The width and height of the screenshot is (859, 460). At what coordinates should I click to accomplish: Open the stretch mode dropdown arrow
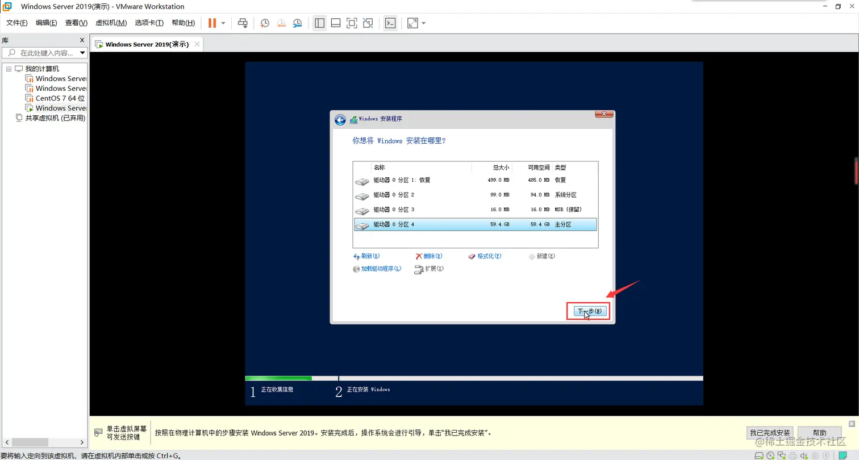423,23
